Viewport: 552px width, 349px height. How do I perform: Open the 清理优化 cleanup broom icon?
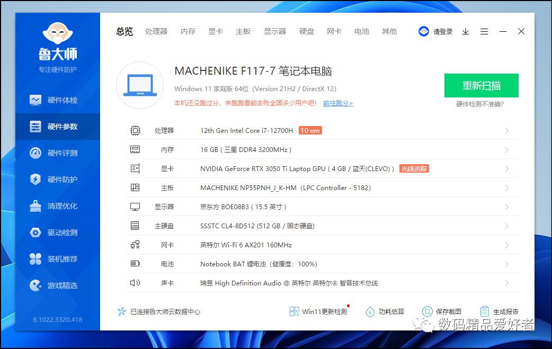[35, 206]
